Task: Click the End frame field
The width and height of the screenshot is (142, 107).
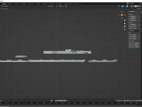Action: (x=138, y=100)
